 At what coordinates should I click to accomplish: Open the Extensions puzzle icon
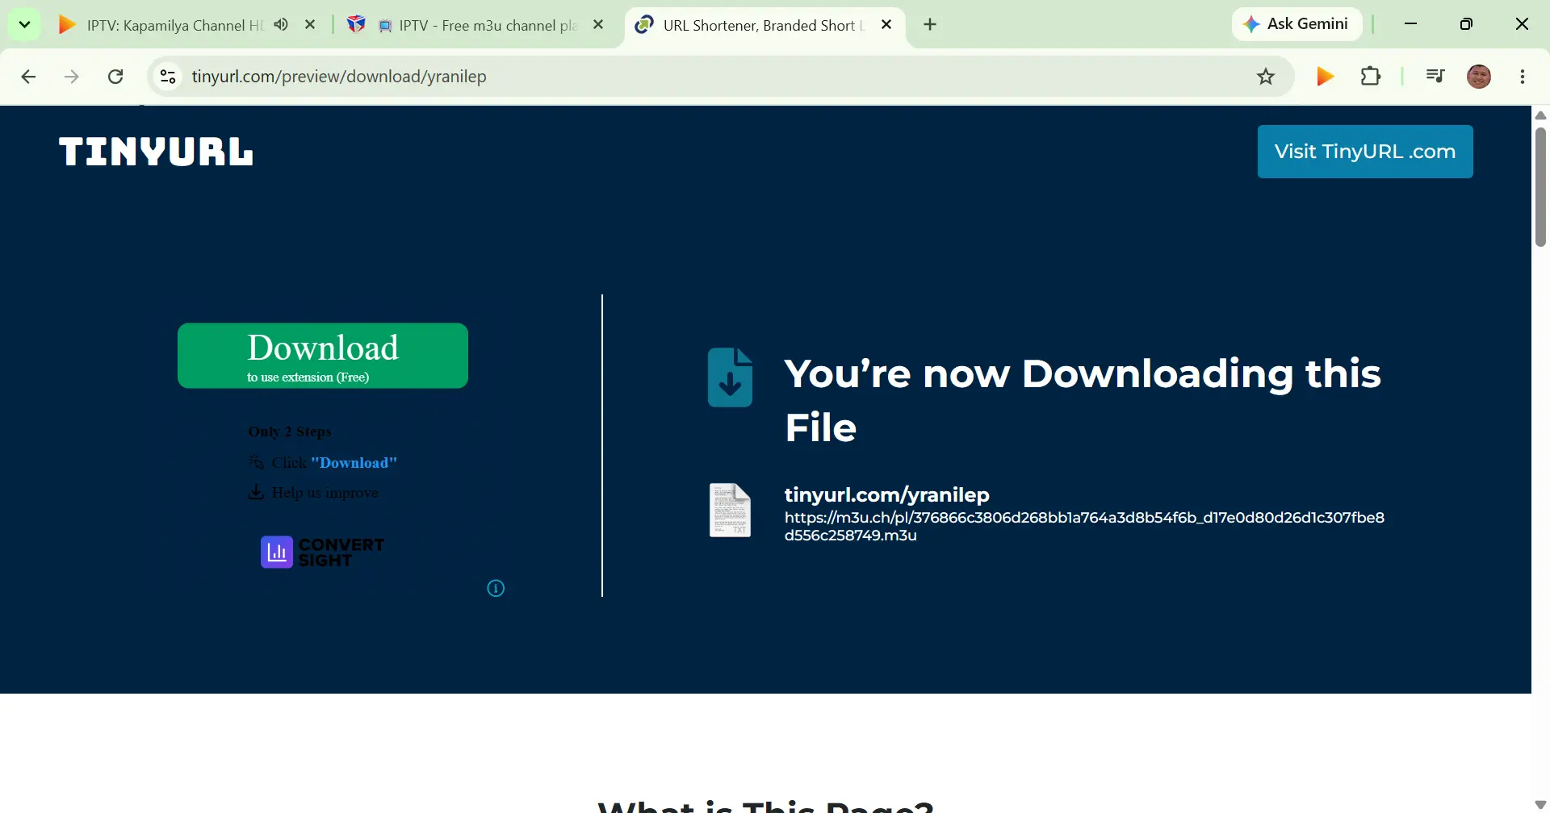pyautogui.click(x=1371, y=77)
